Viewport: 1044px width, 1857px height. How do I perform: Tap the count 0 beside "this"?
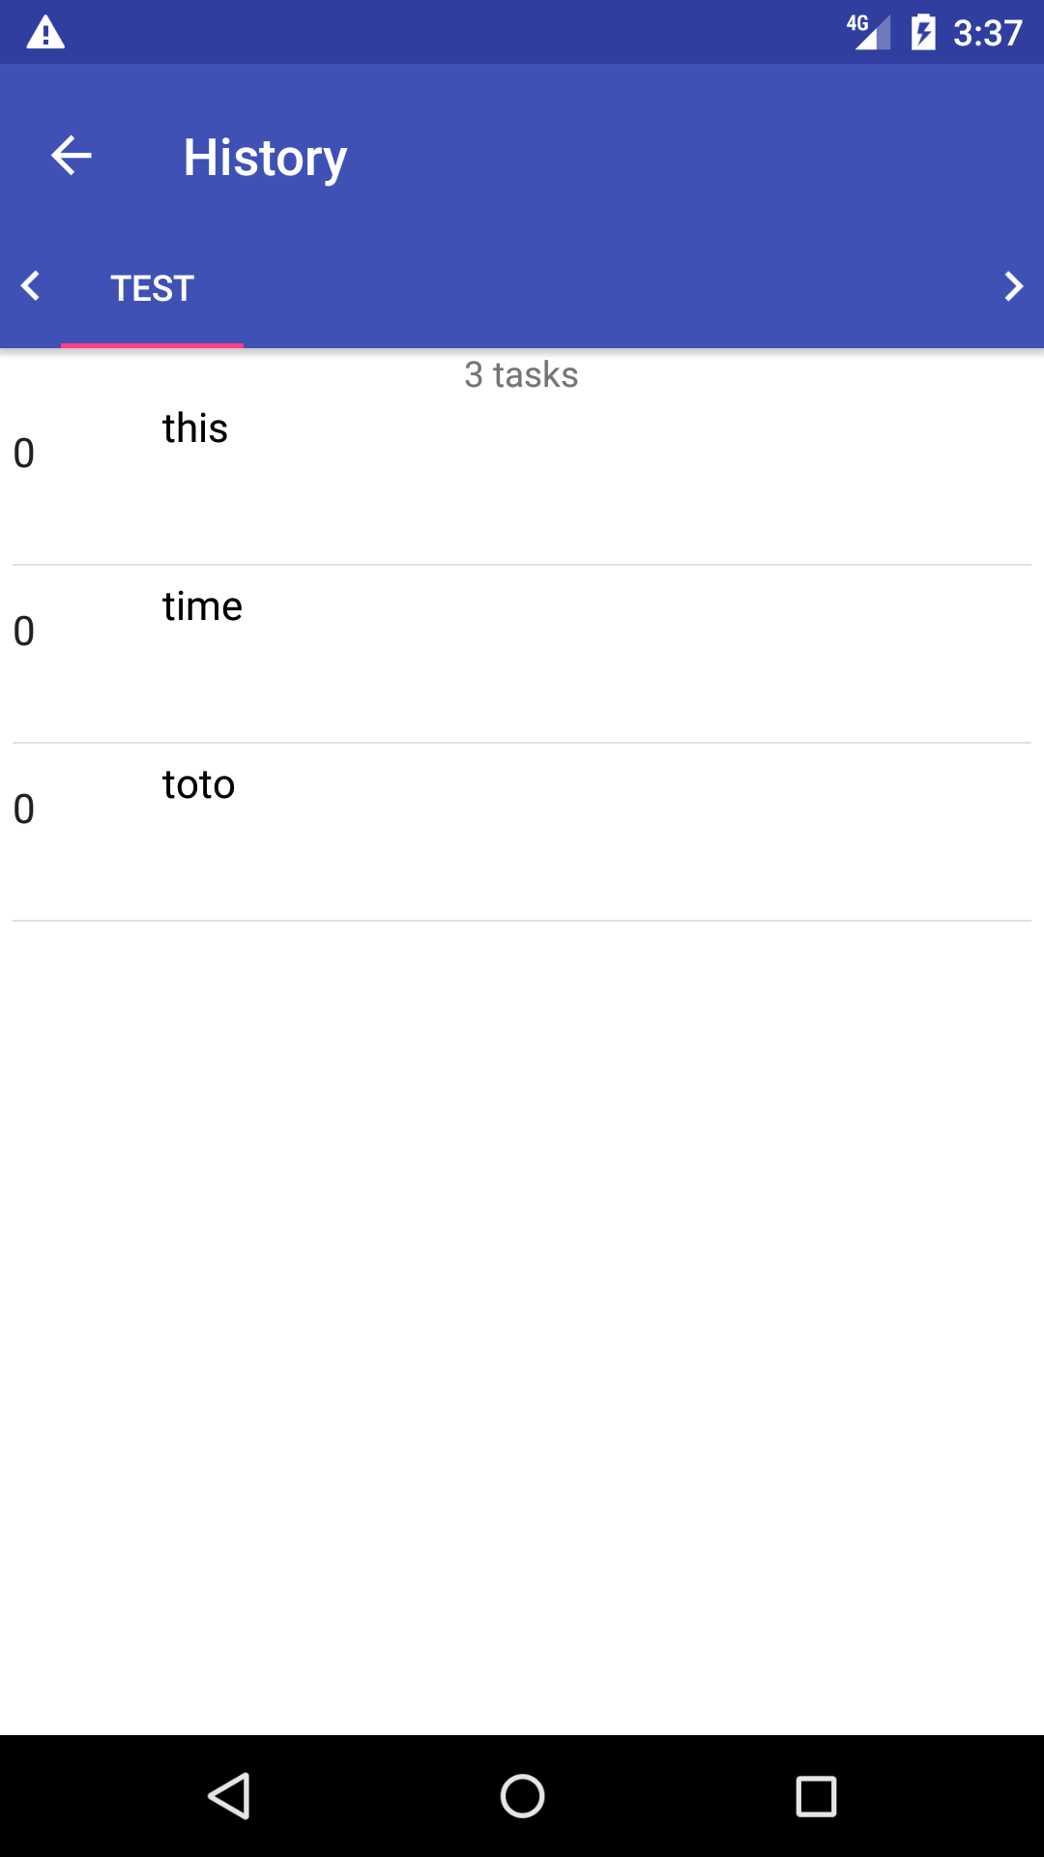(x=24, y=454)
